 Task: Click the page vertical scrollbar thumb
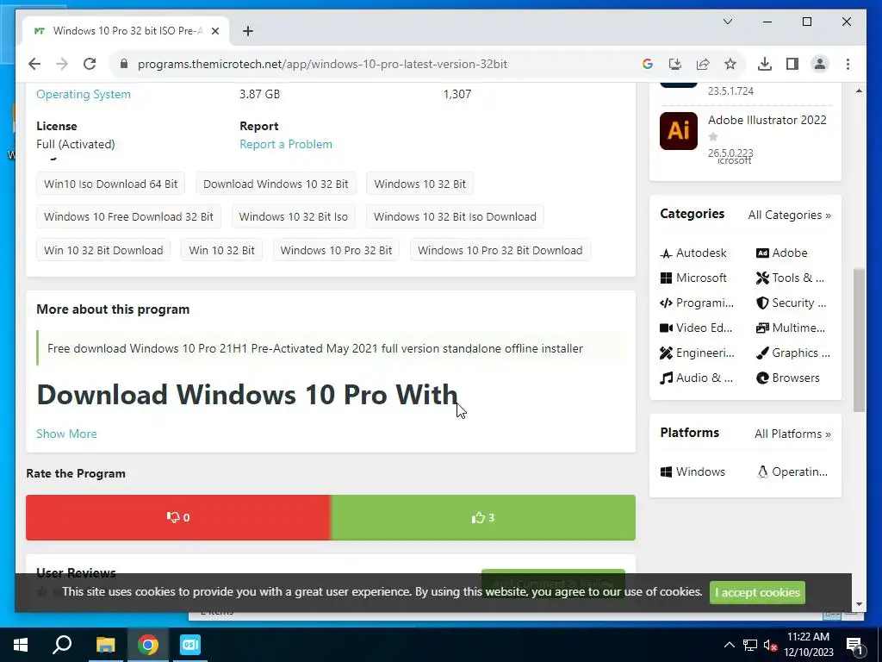[x=859, y=340]
